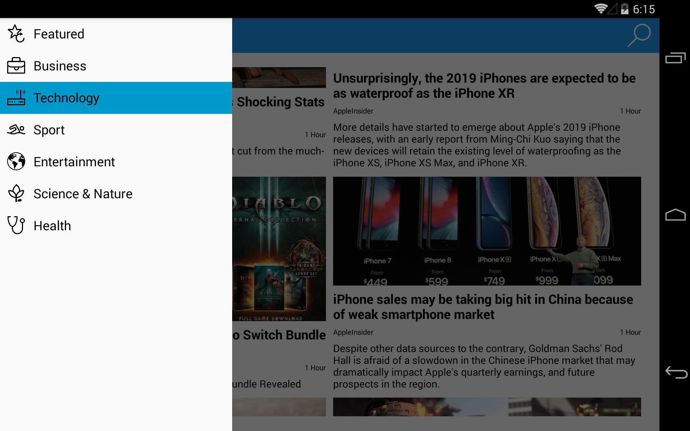Viewport: 690px width, 431px height.
Task: Tap the Android recent apps button
Action: pos(675,58)
